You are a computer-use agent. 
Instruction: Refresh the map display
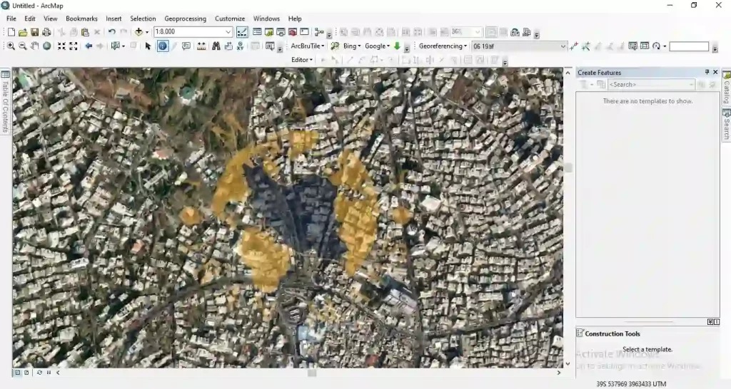(39, 372)
